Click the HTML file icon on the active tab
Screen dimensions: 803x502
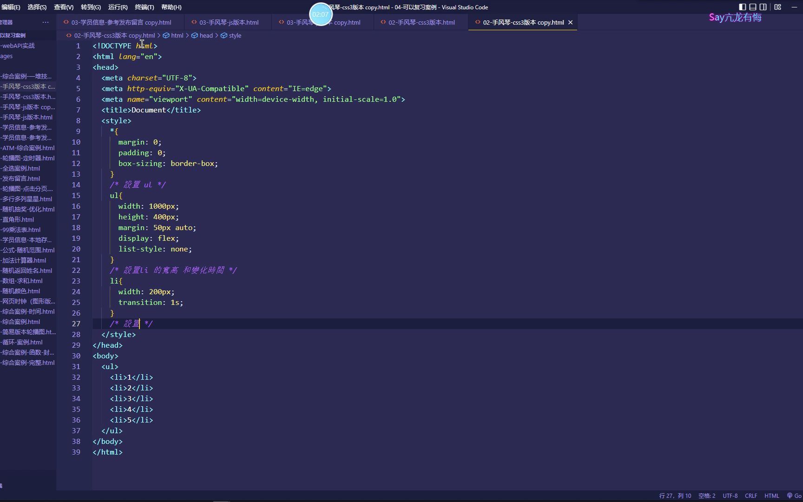477,22
